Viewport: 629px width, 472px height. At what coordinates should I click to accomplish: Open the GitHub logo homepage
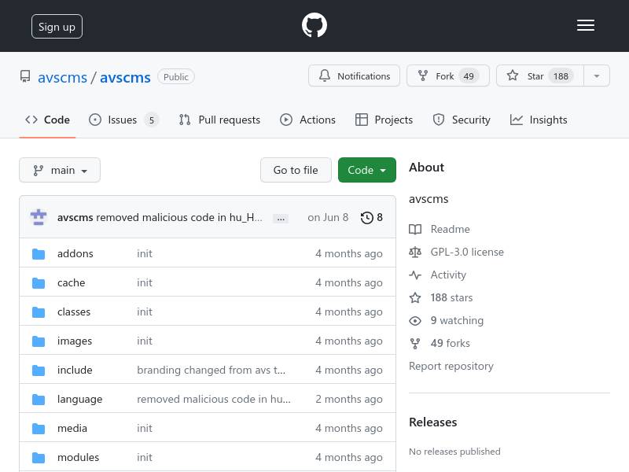point(314,25)
